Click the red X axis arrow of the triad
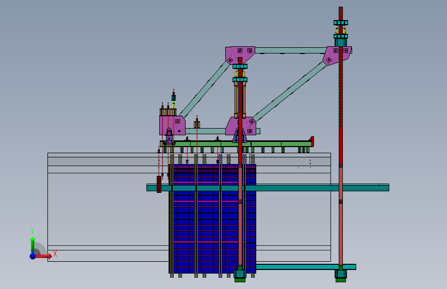 43,257
